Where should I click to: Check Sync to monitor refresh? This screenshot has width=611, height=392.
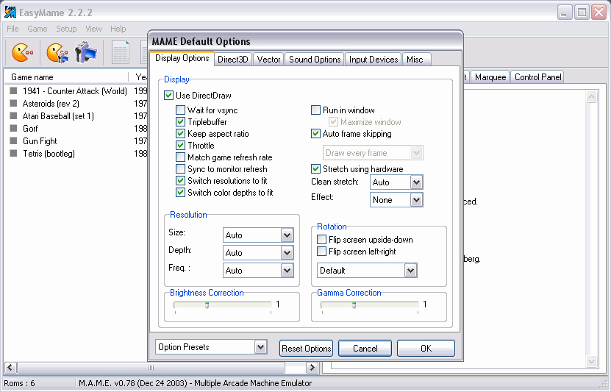(x=180, y=168)
